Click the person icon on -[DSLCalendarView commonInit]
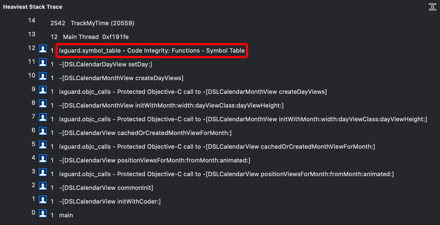 pyautogui.click(x=43, y=186)
